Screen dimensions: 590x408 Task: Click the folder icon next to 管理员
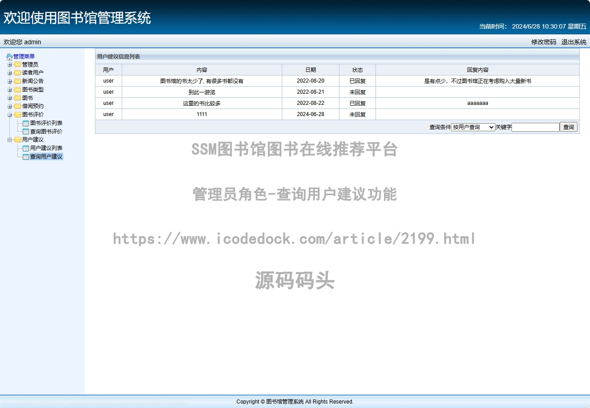pyautogui.click(x=18, y=65)
